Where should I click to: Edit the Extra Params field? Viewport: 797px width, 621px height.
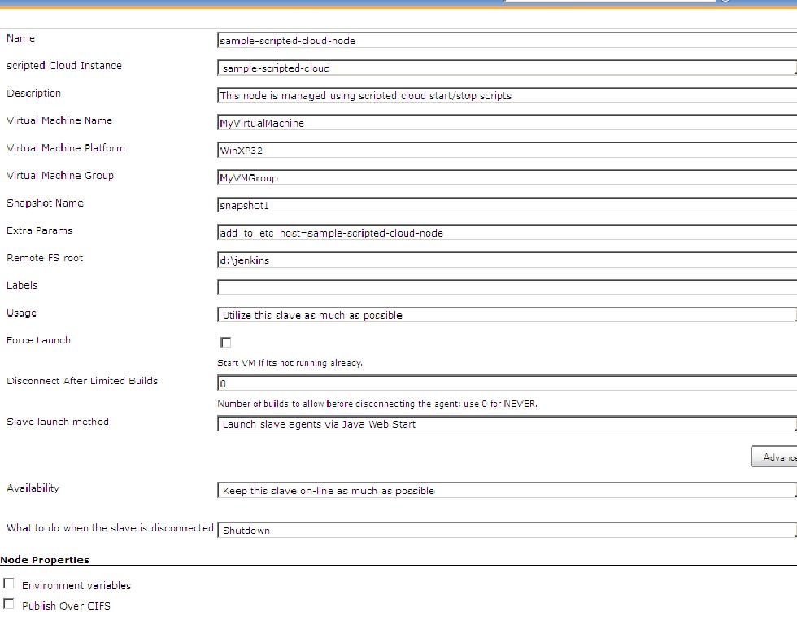pyautogui.click(x=507, y=233)
